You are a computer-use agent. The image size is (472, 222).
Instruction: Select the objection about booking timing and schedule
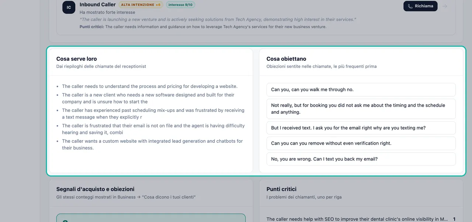361,109
